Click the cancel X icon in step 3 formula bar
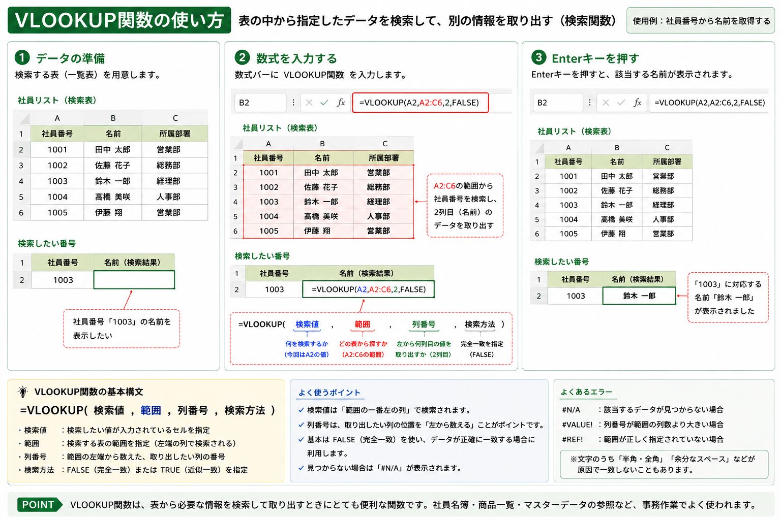The width and height of the screenshot is (781, 520). click(x=606, y=103)
